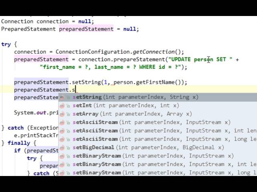Click 'catch (Exception' clause
The image size is (257, 192).
pyautogui.click(x=33, y=128)
